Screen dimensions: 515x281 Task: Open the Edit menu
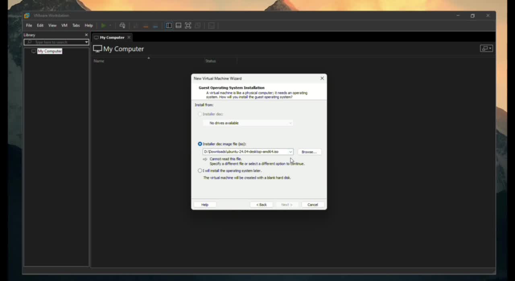tap(40, 25)
